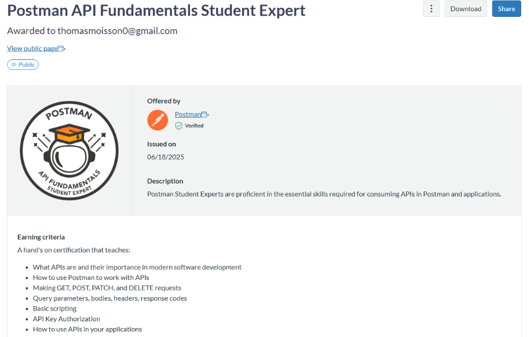Click the 06/18/2025 issue date
This screenshot has width=529, height=337.
point(166,157)
